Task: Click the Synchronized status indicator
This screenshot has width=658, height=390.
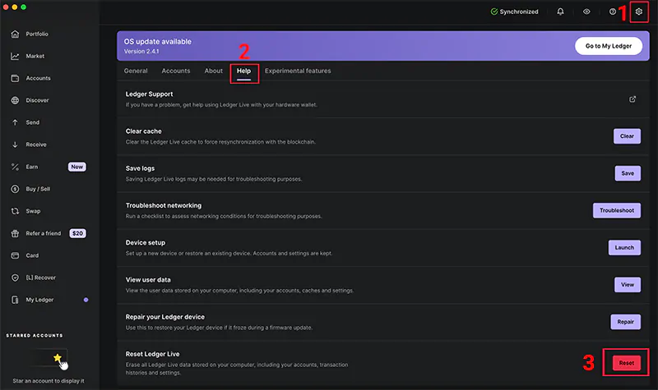Action: pos(514,11)
